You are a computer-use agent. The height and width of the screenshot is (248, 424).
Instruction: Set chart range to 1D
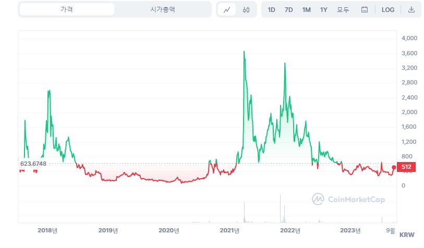click(271, 10)
